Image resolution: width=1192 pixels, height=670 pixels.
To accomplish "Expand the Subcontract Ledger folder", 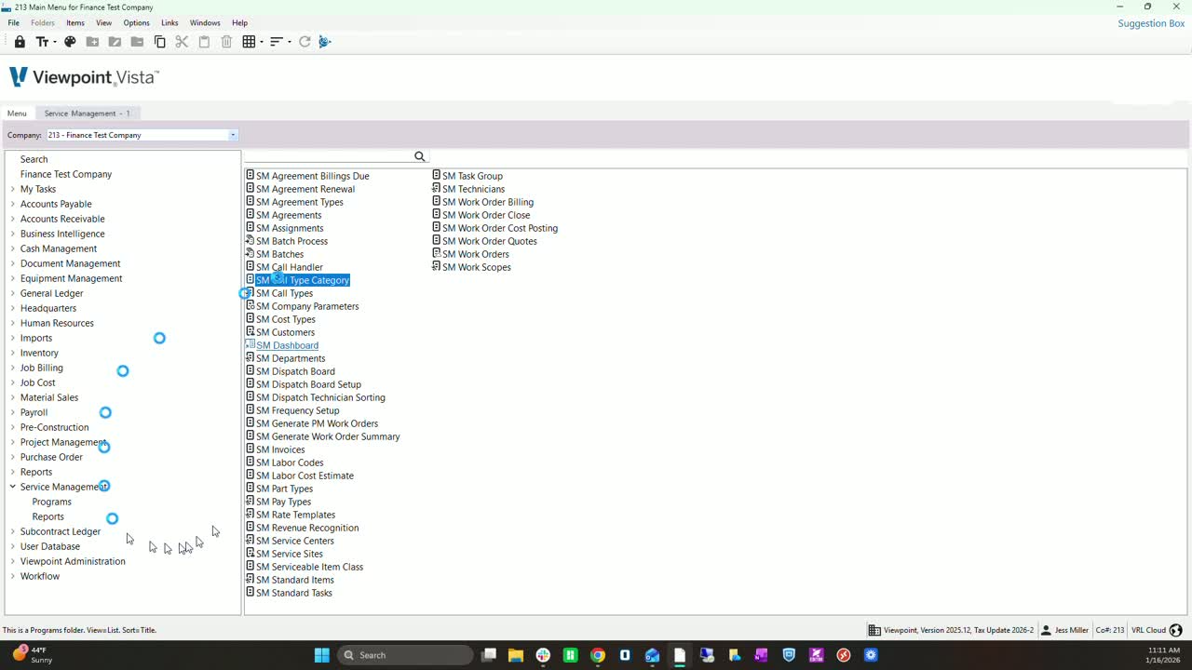I will click(12, 531).
